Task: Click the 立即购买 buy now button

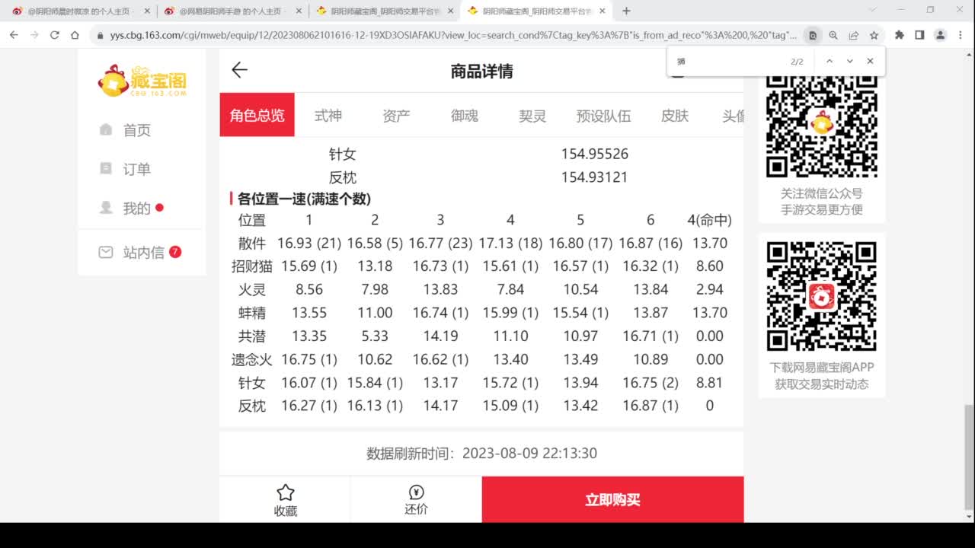Action: pyautogui.click(x=612, y=499)
